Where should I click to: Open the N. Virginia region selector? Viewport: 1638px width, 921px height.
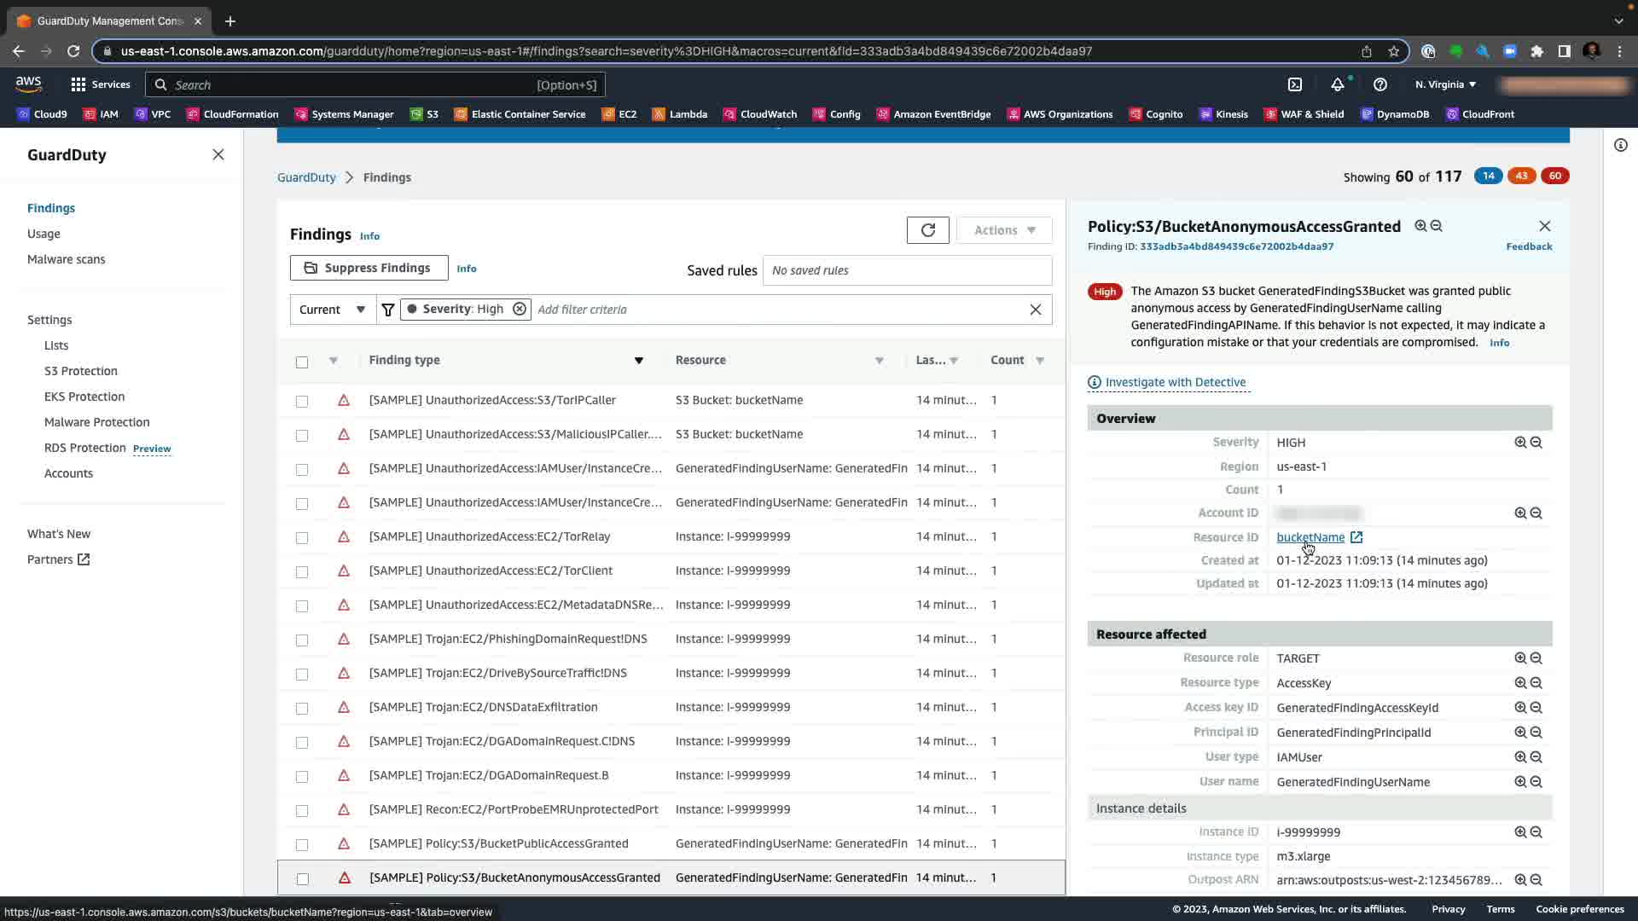(1445, 84)
